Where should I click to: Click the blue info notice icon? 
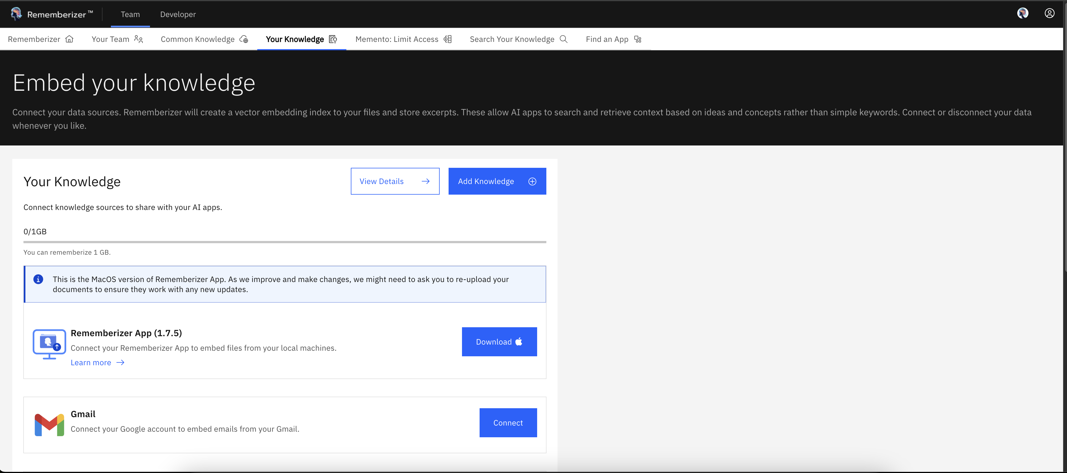[x=38, y=279]
